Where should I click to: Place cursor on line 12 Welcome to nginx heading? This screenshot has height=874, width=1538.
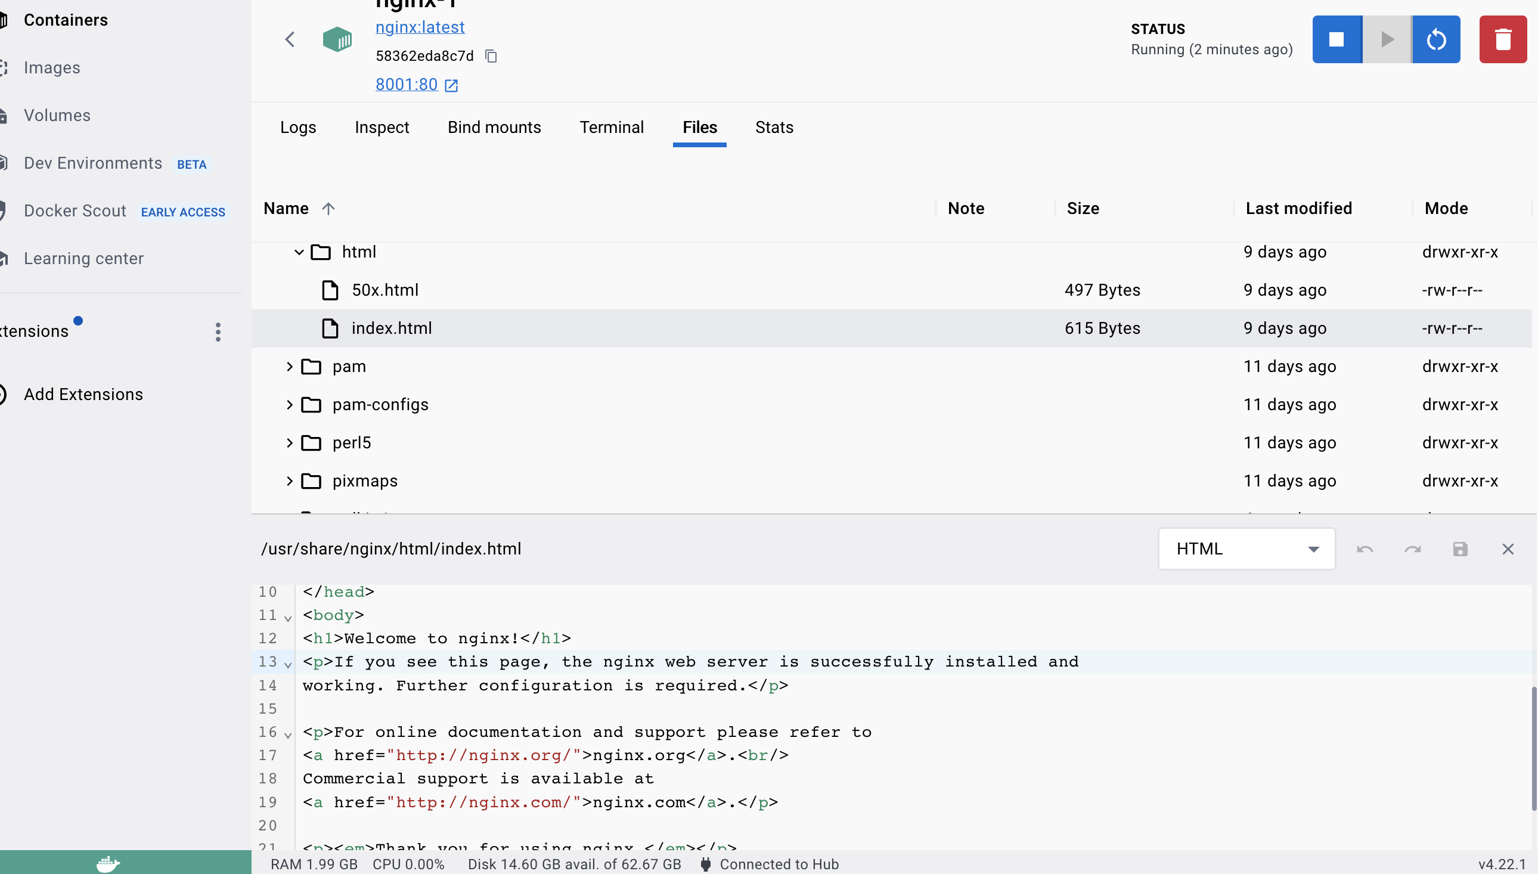pyautogui.click(x=437, y=639)
